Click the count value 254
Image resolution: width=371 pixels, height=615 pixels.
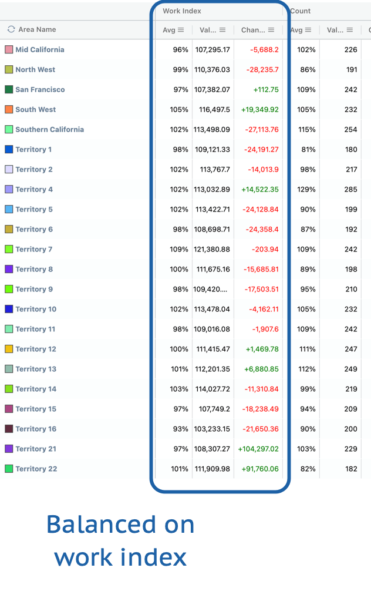pyautogui.click(x=350, y=130)
